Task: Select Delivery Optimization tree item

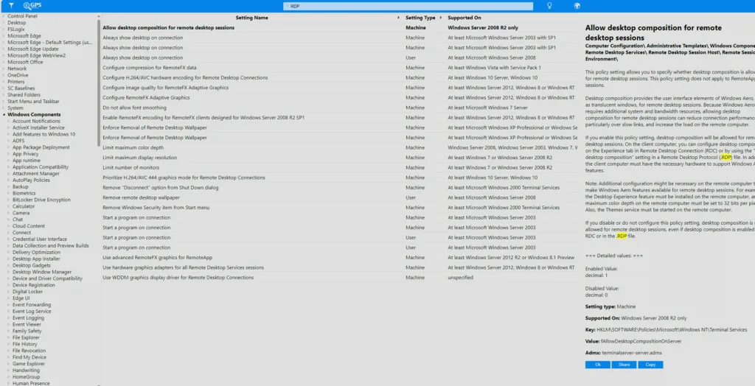Action: pyautogui.click(x=37, y=252)
